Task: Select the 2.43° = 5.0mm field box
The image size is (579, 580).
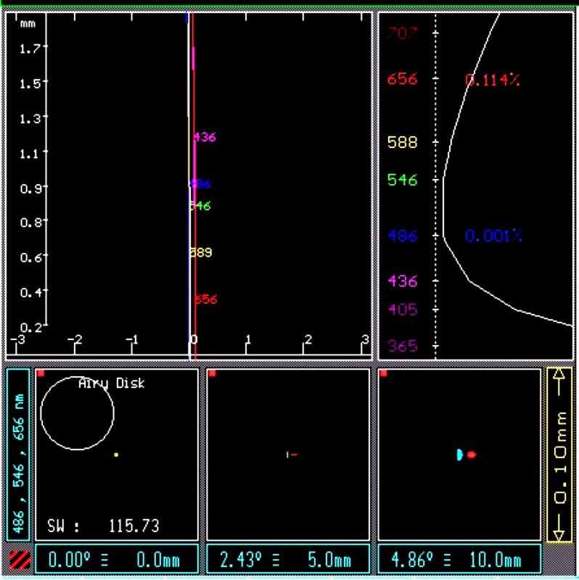Action: [x=288, y=560]
